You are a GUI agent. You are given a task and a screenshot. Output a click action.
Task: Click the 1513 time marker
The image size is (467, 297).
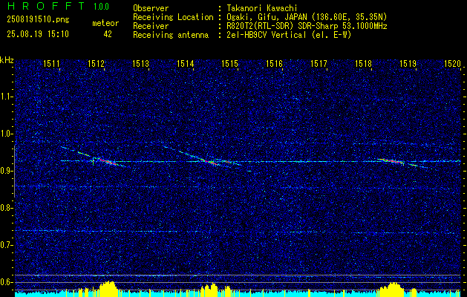point(140,63)
